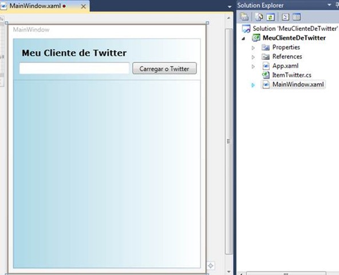Select the Solution 'MeuClienteDeTwitter' node icon
This screenshot has width=339, height=275.
246,29
